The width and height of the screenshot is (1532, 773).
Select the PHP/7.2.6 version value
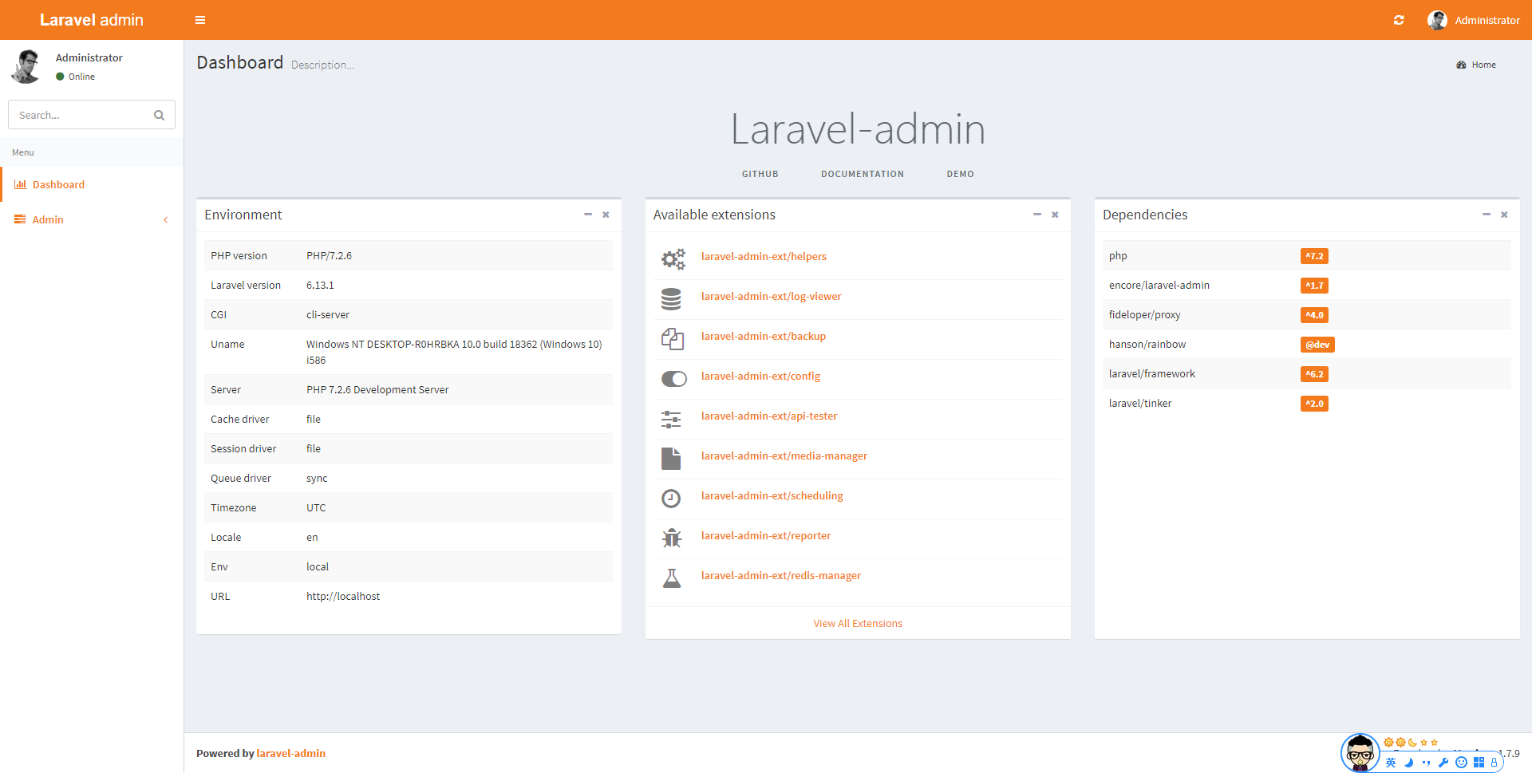[x=329, y=255]
